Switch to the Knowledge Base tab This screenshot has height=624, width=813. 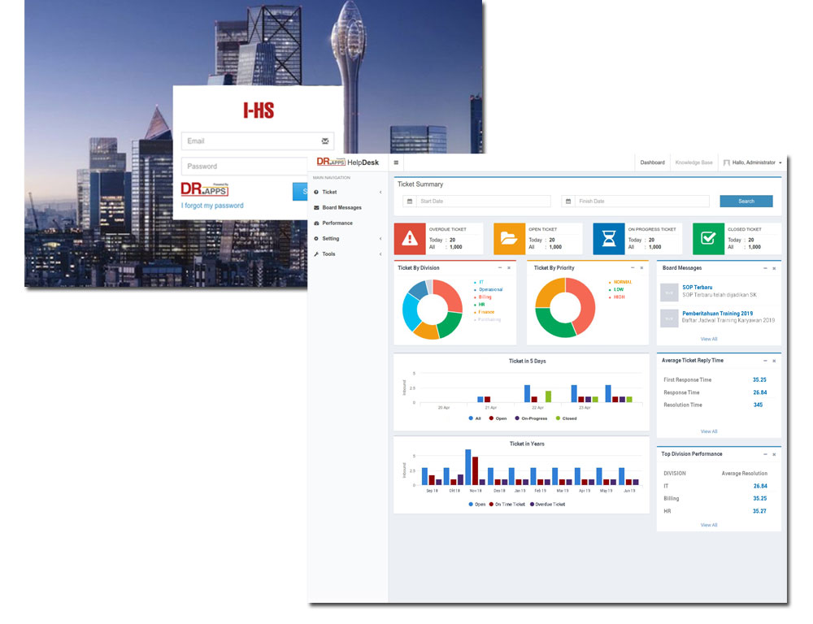(693, 162)
